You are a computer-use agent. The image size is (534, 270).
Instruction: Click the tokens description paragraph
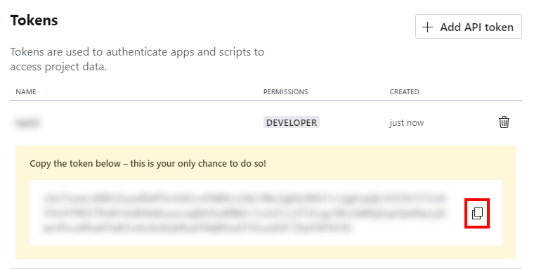tap(137, 59)
